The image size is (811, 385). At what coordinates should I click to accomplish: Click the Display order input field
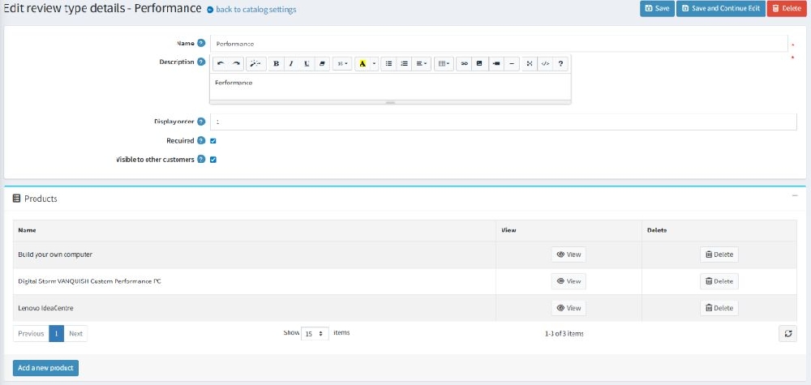pos(504,122)
